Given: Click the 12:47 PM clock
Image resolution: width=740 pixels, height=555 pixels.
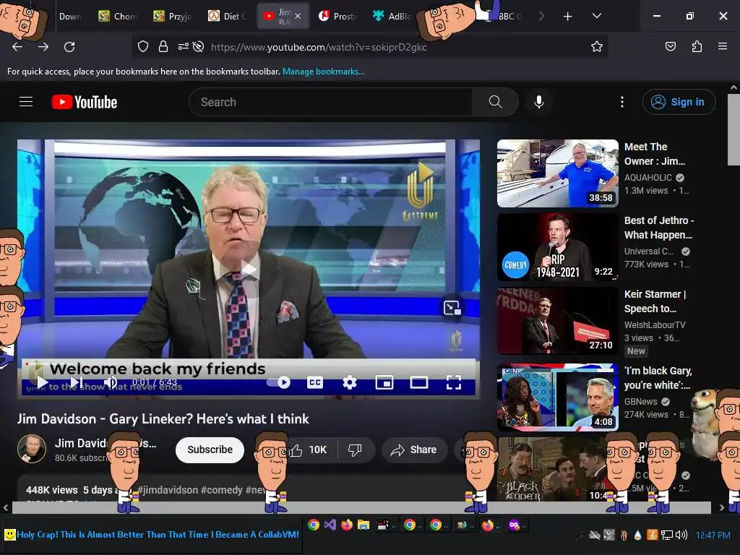Looking at the screenshot, I should (x=713, y=535).
